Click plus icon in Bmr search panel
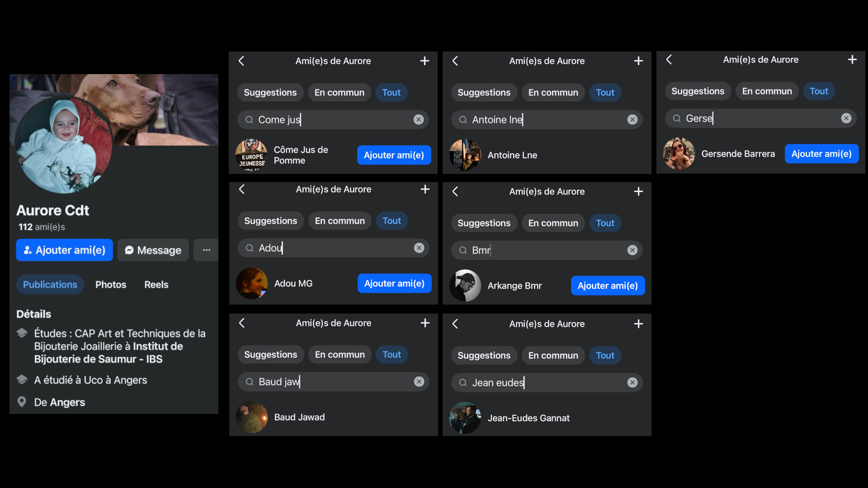 click(638, 192)
